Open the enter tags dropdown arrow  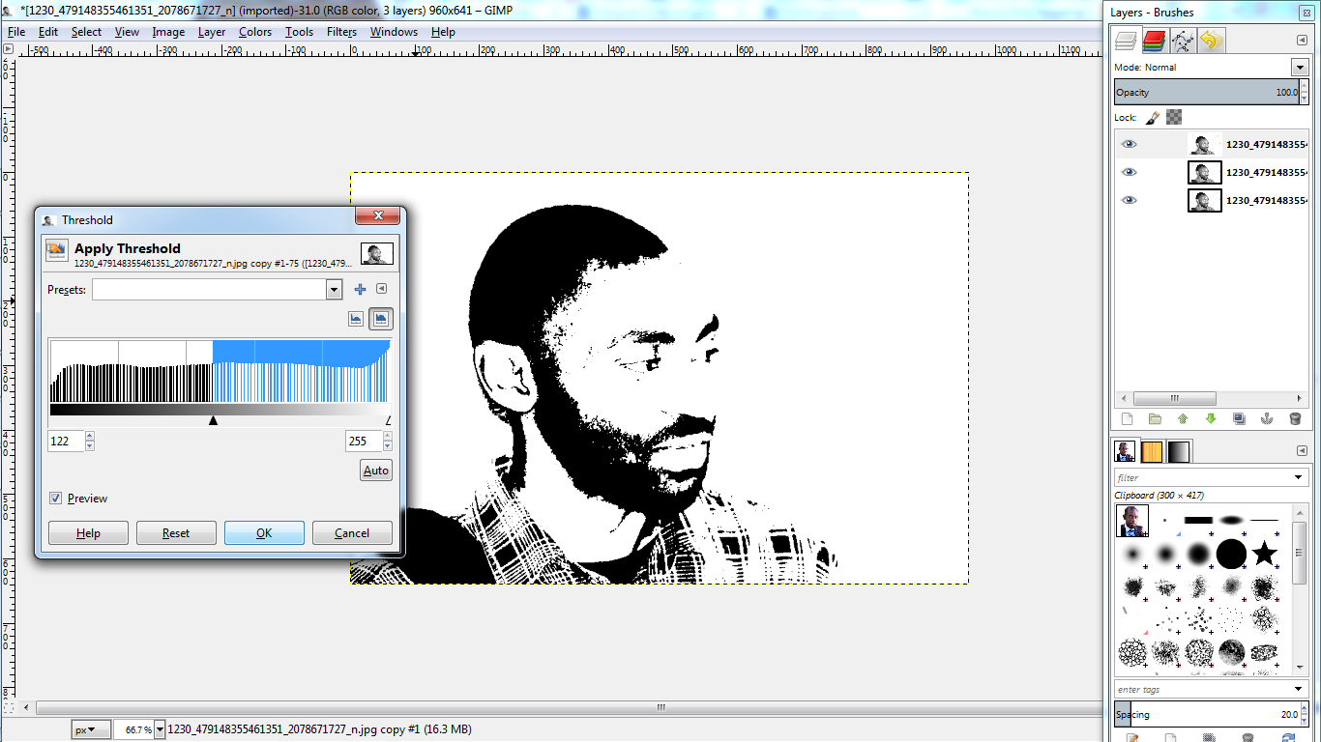click(x=1300, y=689)
